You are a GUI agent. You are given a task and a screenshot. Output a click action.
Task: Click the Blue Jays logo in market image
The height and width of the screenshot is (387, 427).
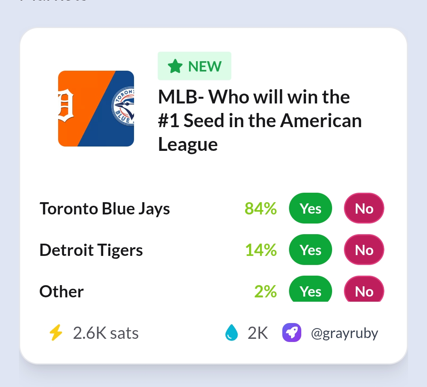point(123,106)
